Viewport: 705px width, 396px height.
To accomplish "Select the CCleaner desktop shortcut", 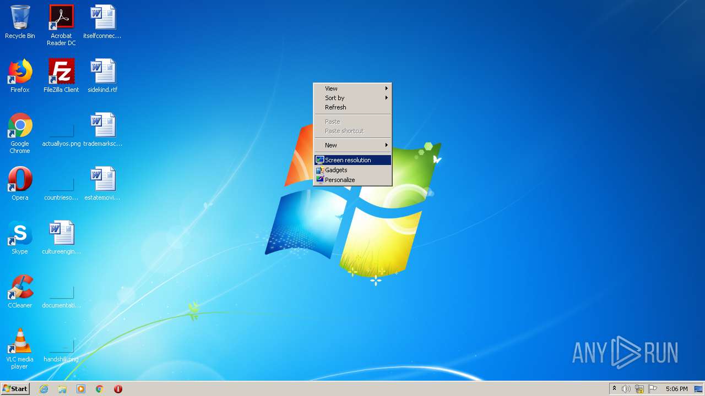I will pos(20,291).
